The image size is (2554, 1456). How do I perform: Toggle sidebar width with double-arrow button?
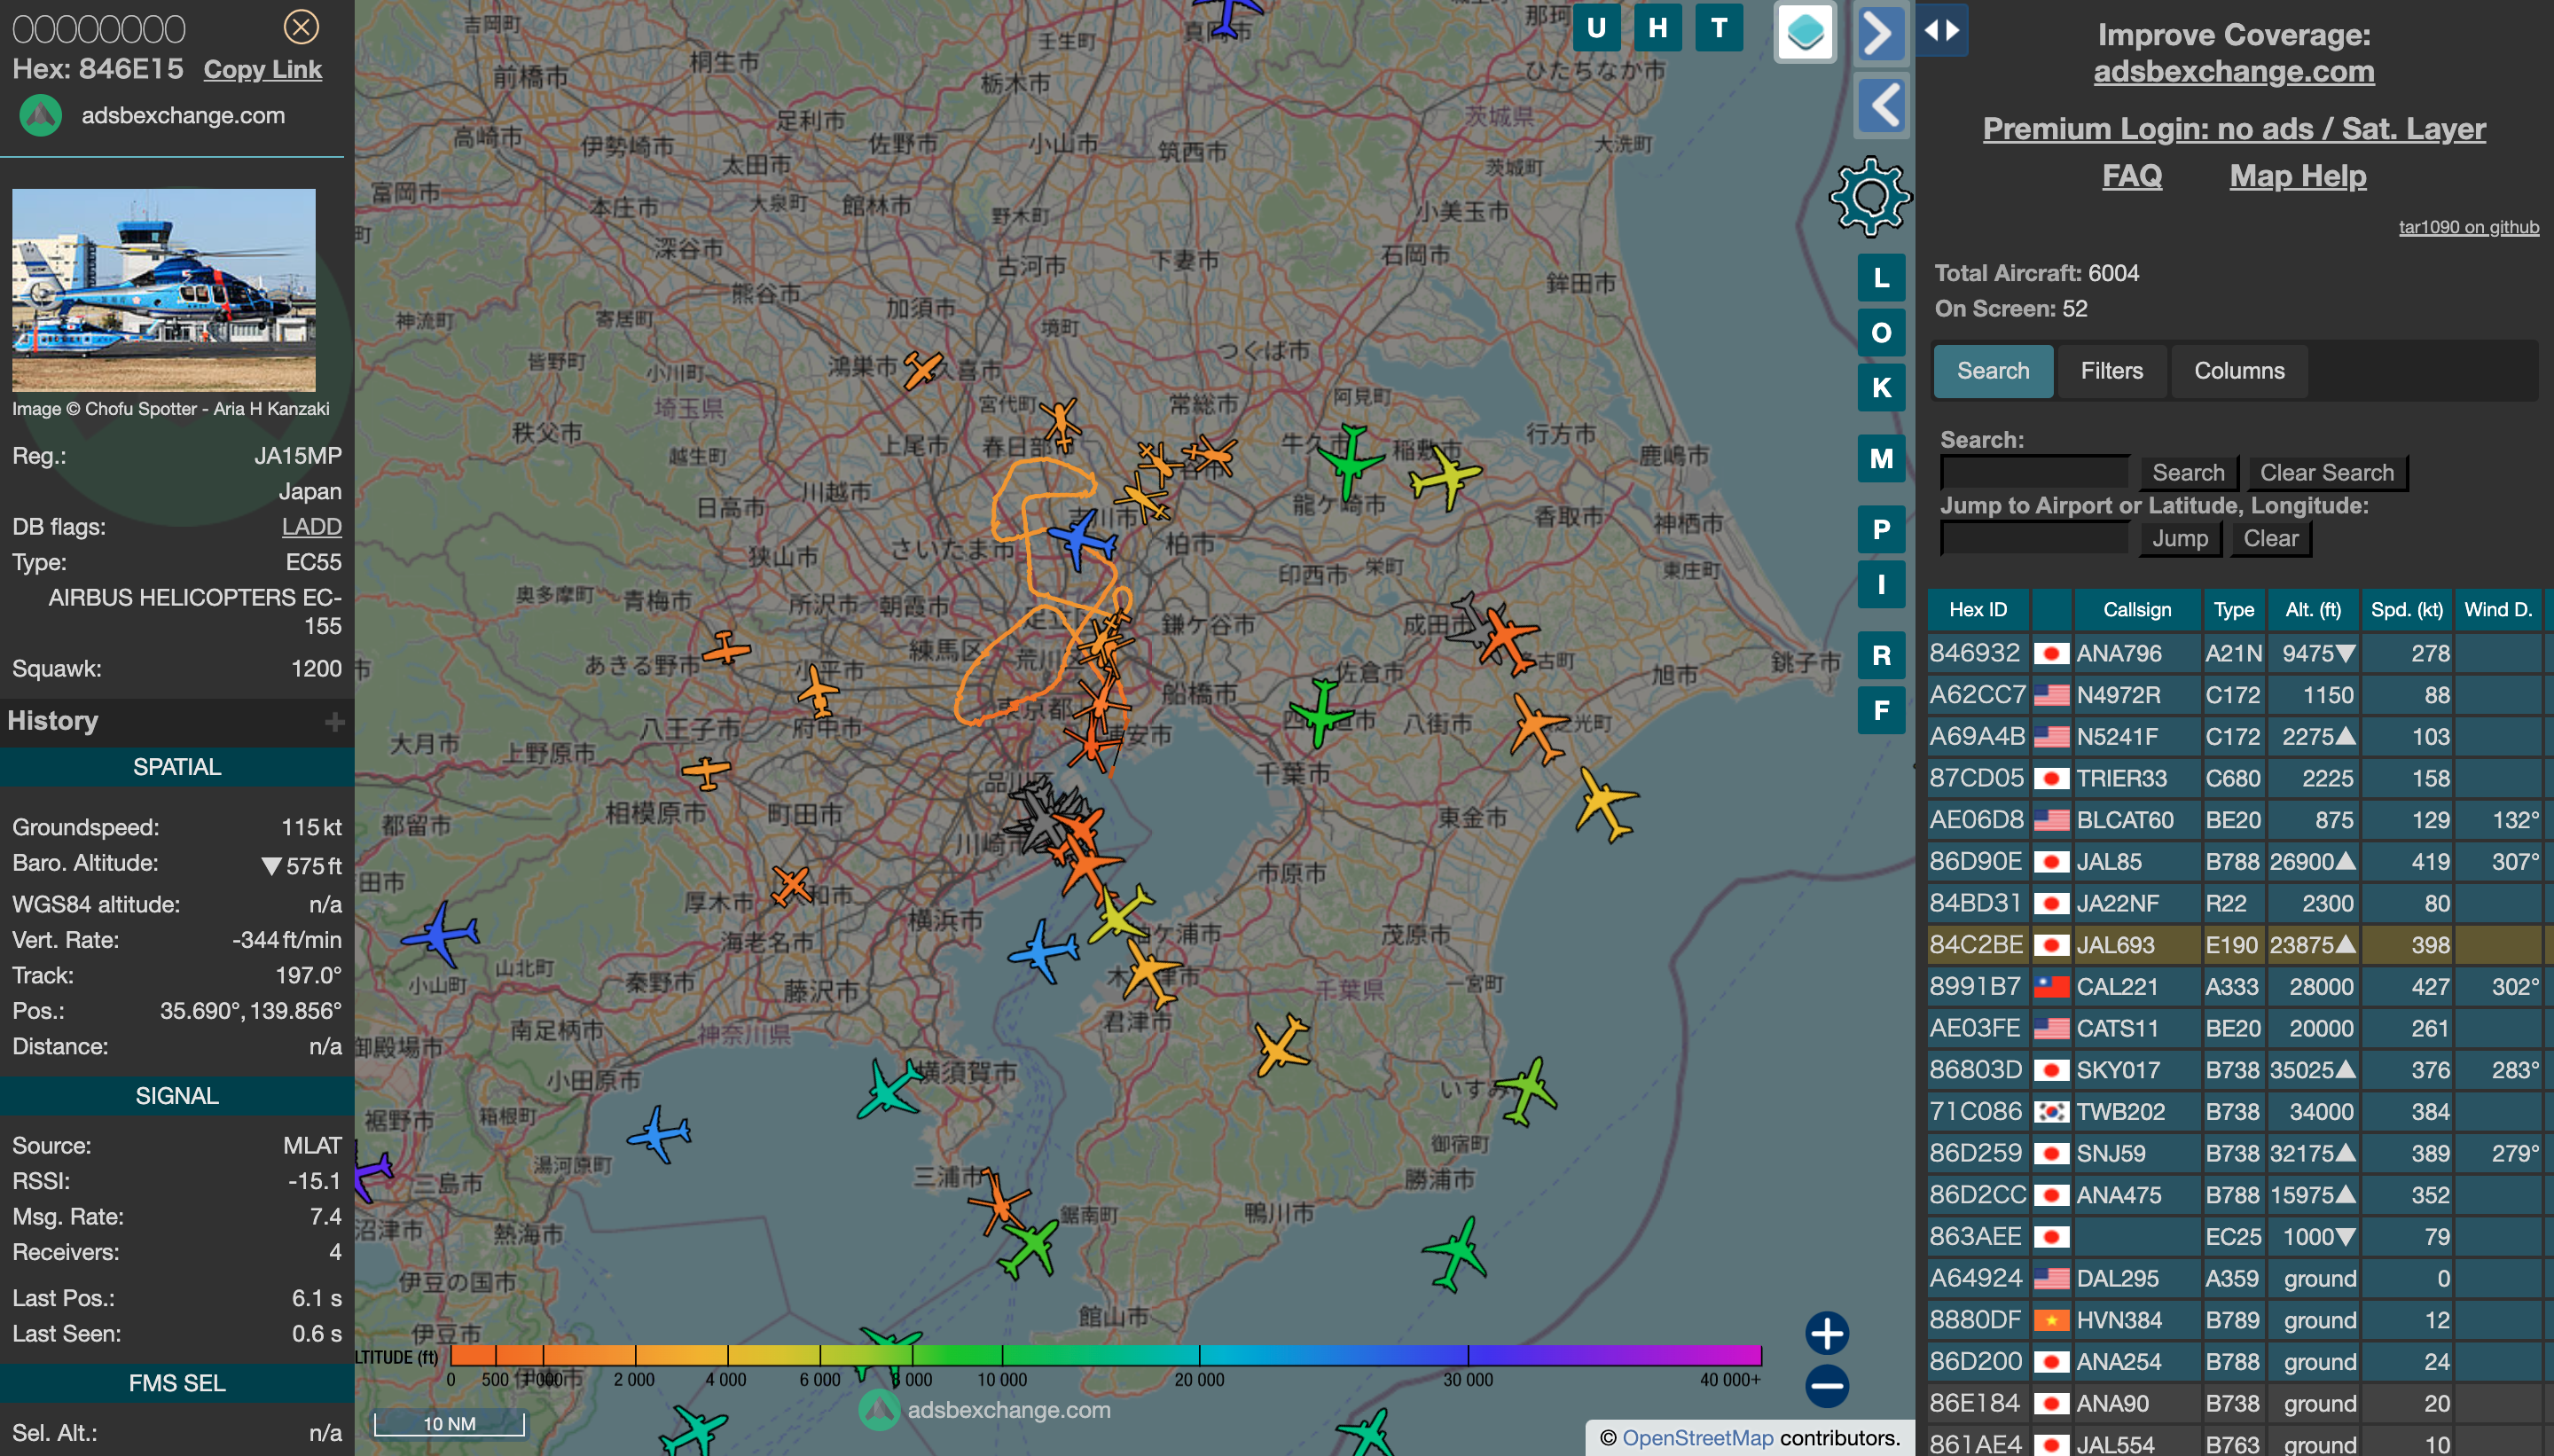1942,30
